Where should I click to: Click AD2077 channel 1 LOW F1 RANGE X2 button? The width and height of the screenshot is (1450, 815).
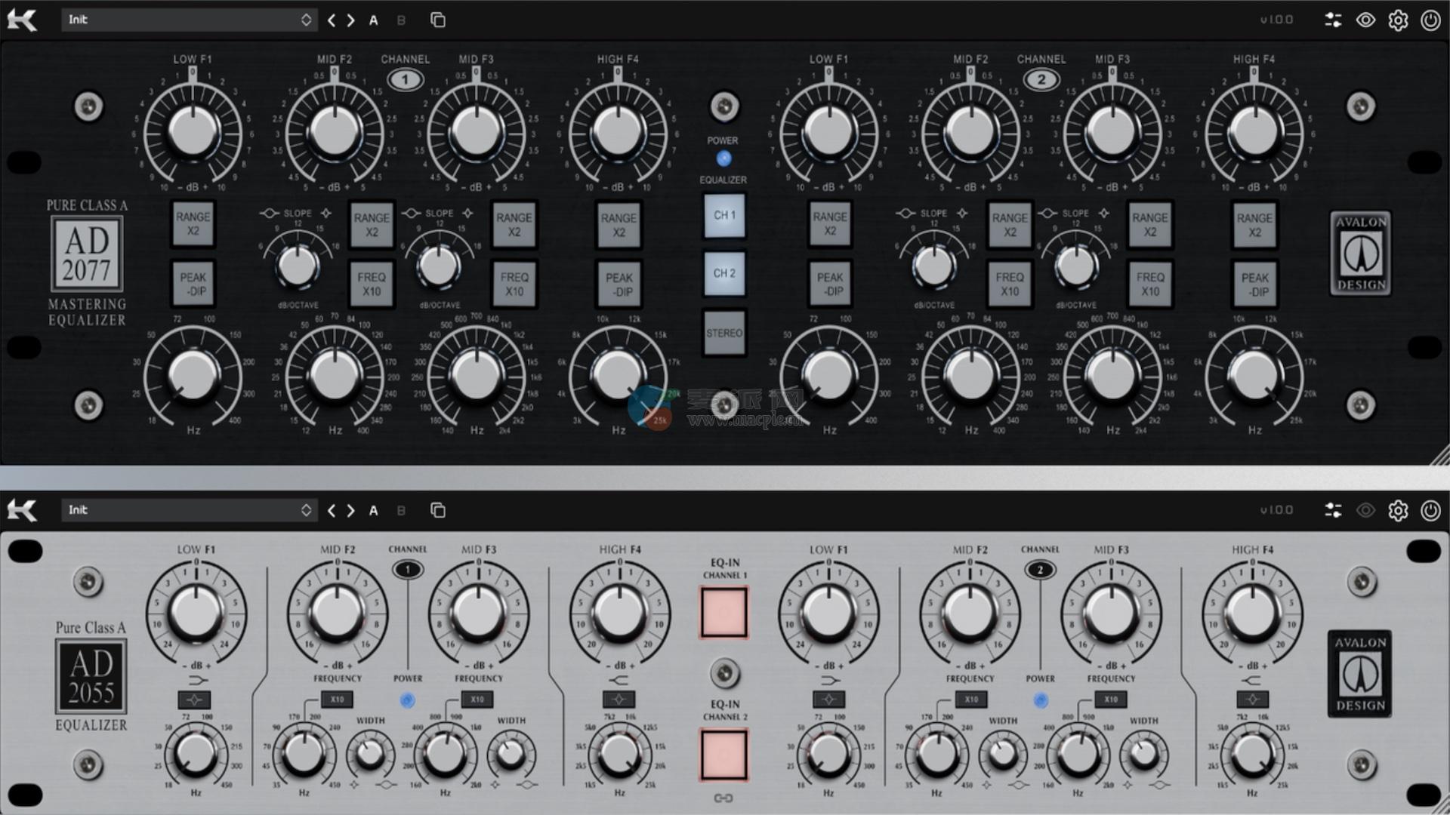pyautogui.click(x=193, y=224)
